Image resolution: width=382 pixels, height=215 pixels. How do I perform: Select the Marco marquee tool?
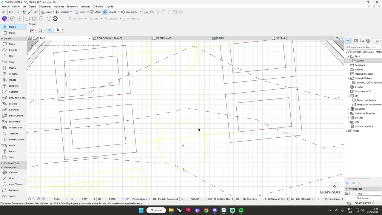tap(13, 33)
